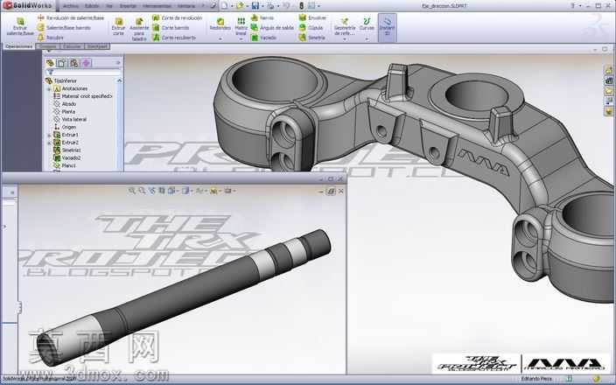Viewport: 616px width, 385px height.
Task: Pick the Corte barrido tool
Action: point(171,28)
